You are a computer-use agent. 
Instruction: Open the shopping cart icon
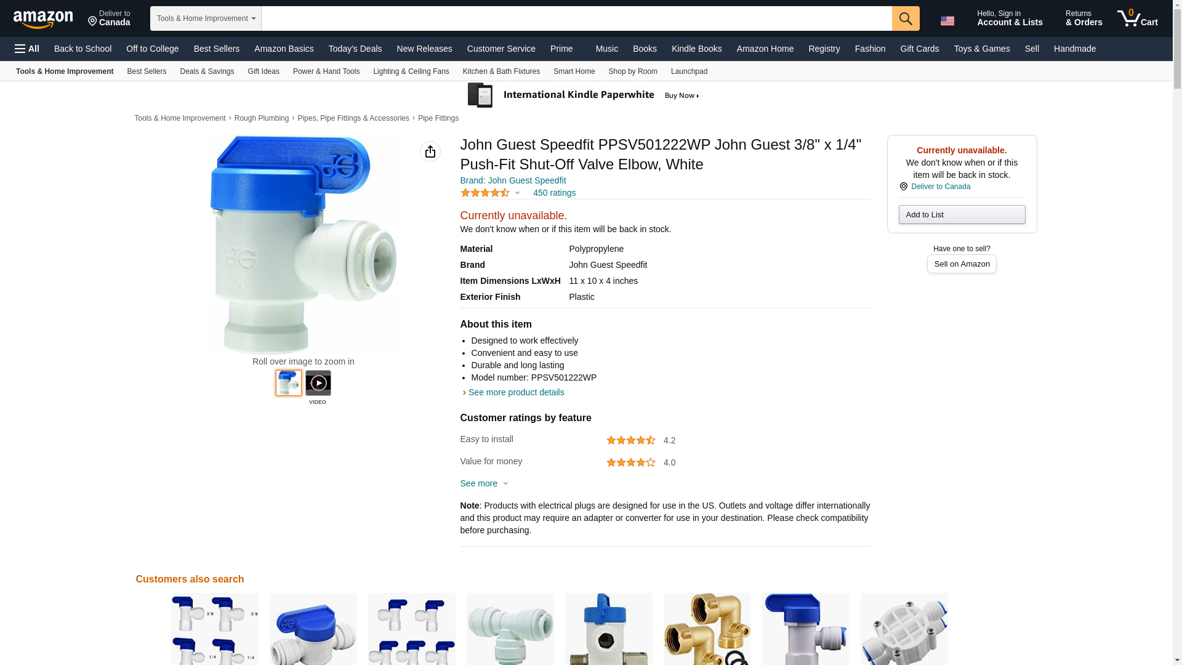tap(1138, 18)
